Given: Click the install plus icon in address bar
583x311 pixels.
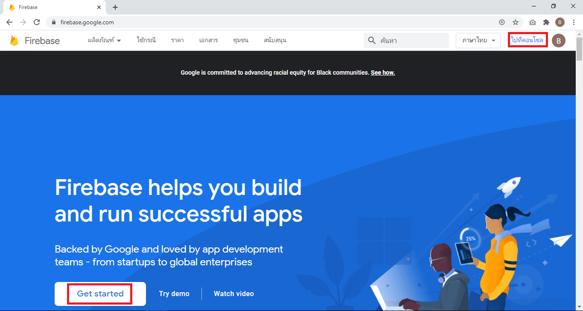Looking at the screenshot, I should 502,22.
